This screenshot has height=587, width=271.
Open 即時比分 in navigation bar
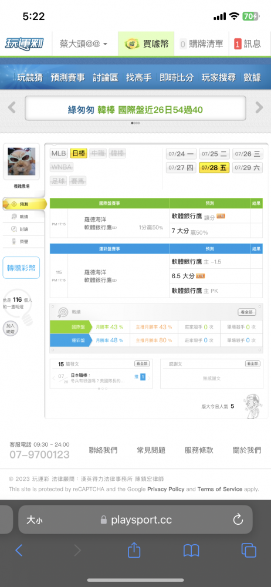pos(177,77)
